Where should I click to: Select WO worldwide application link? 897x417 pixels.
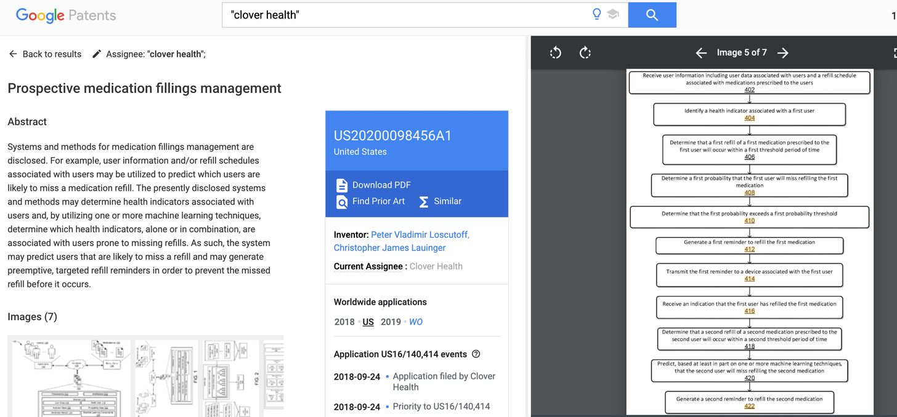click(x=416, y=322)
